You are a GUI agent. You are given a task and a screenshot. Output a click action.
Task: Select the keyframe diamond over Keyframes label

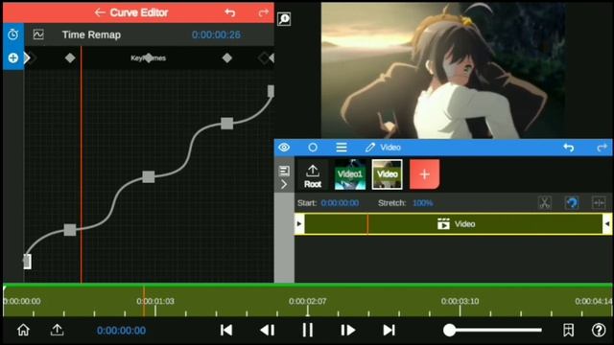(x=149, y=57)
